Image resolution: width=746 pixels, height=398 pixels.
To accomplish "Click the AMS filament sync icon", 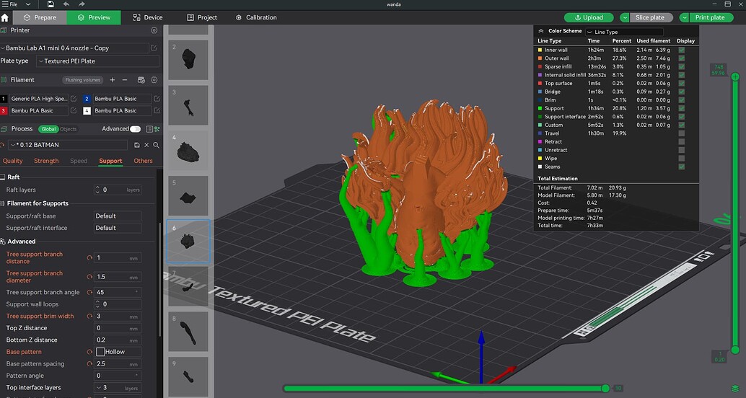I will pos(141,80).
